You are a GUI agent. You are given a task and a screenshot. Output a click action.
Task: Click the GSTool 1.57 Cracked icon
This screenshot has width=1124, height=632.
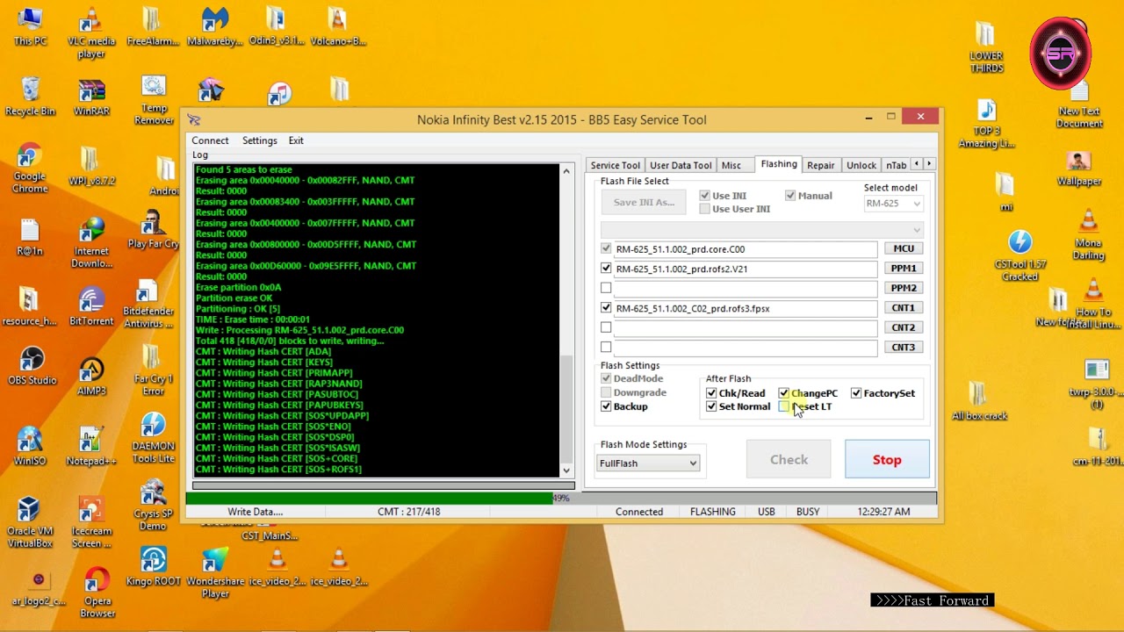pos(1020,255)
